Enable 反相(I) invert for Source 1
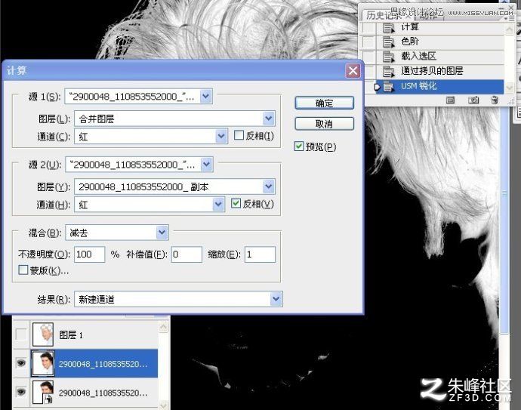The width and height of the screenshot is (521, 410). 239,135
